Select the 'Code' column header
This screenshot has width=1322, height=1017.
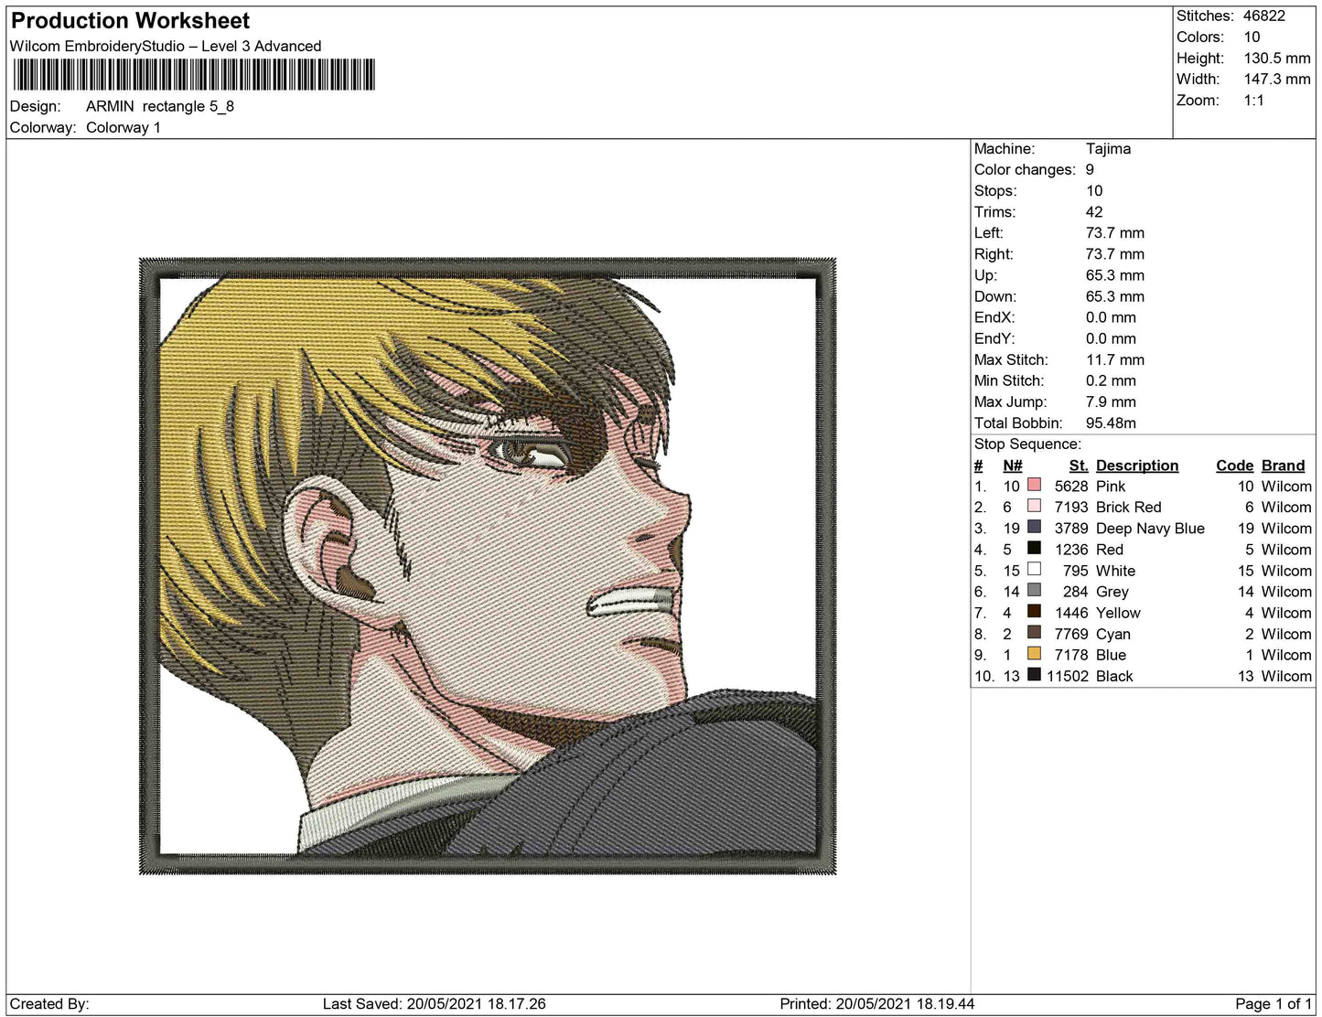click(x=1234, y=466)
